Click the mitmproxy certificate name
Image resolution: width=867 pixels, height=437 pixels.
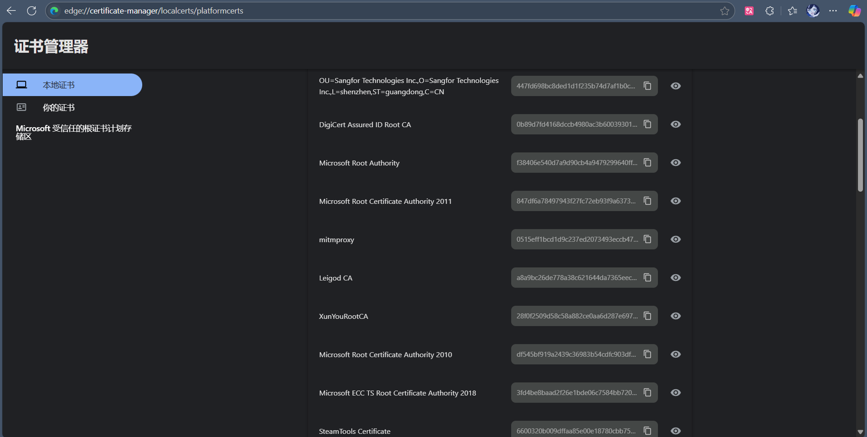(x=336, y=239)
